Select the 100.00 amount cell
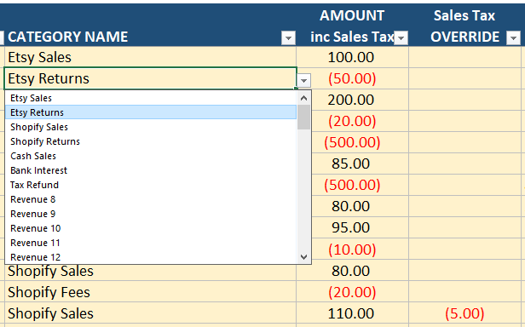 pyautogui.click(x=352, y=57)
